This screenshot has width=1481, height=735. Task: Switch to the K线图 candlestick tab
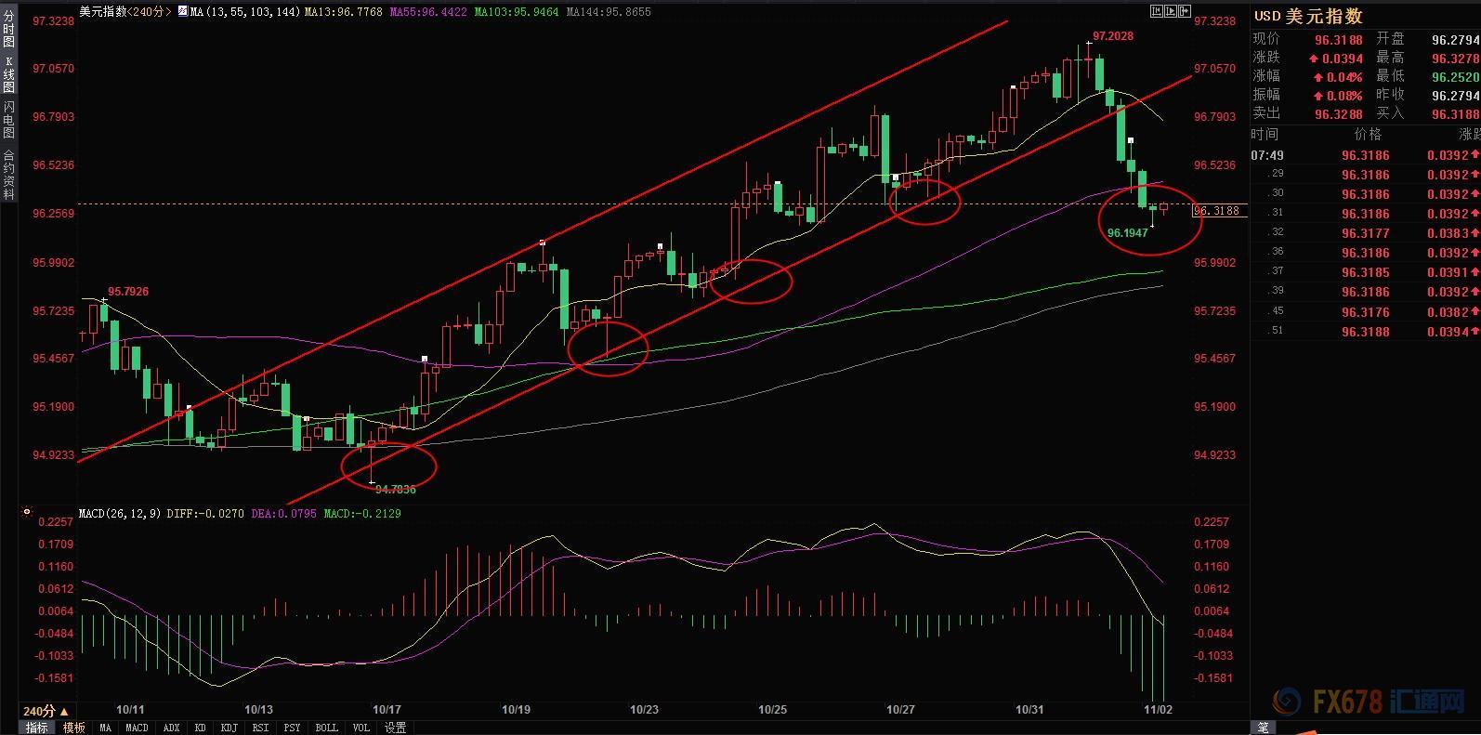click(8, 73)
